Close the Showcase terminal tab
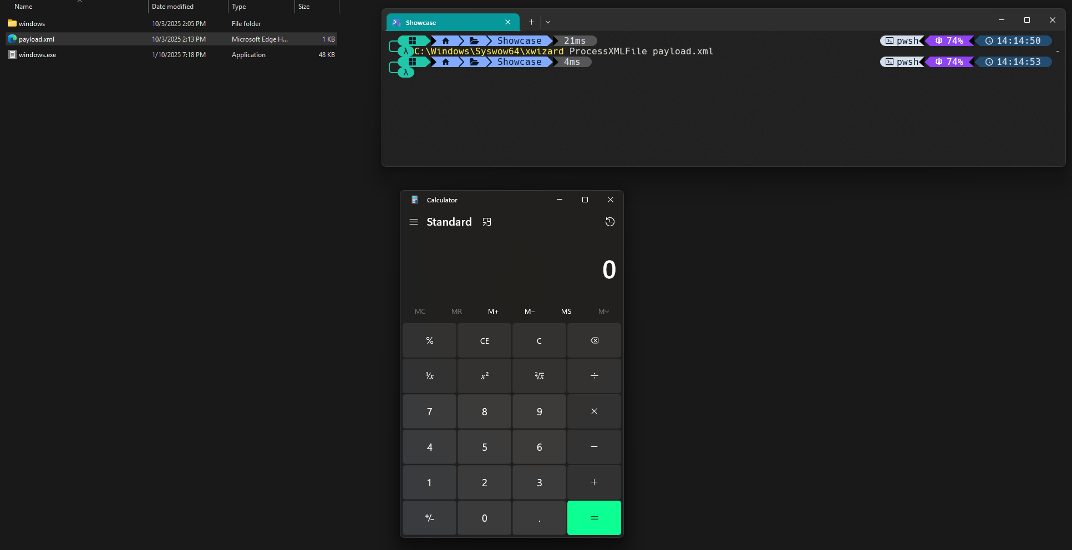Image resolution: width=1072 pixels, height=550 pixels. (507, 22)
